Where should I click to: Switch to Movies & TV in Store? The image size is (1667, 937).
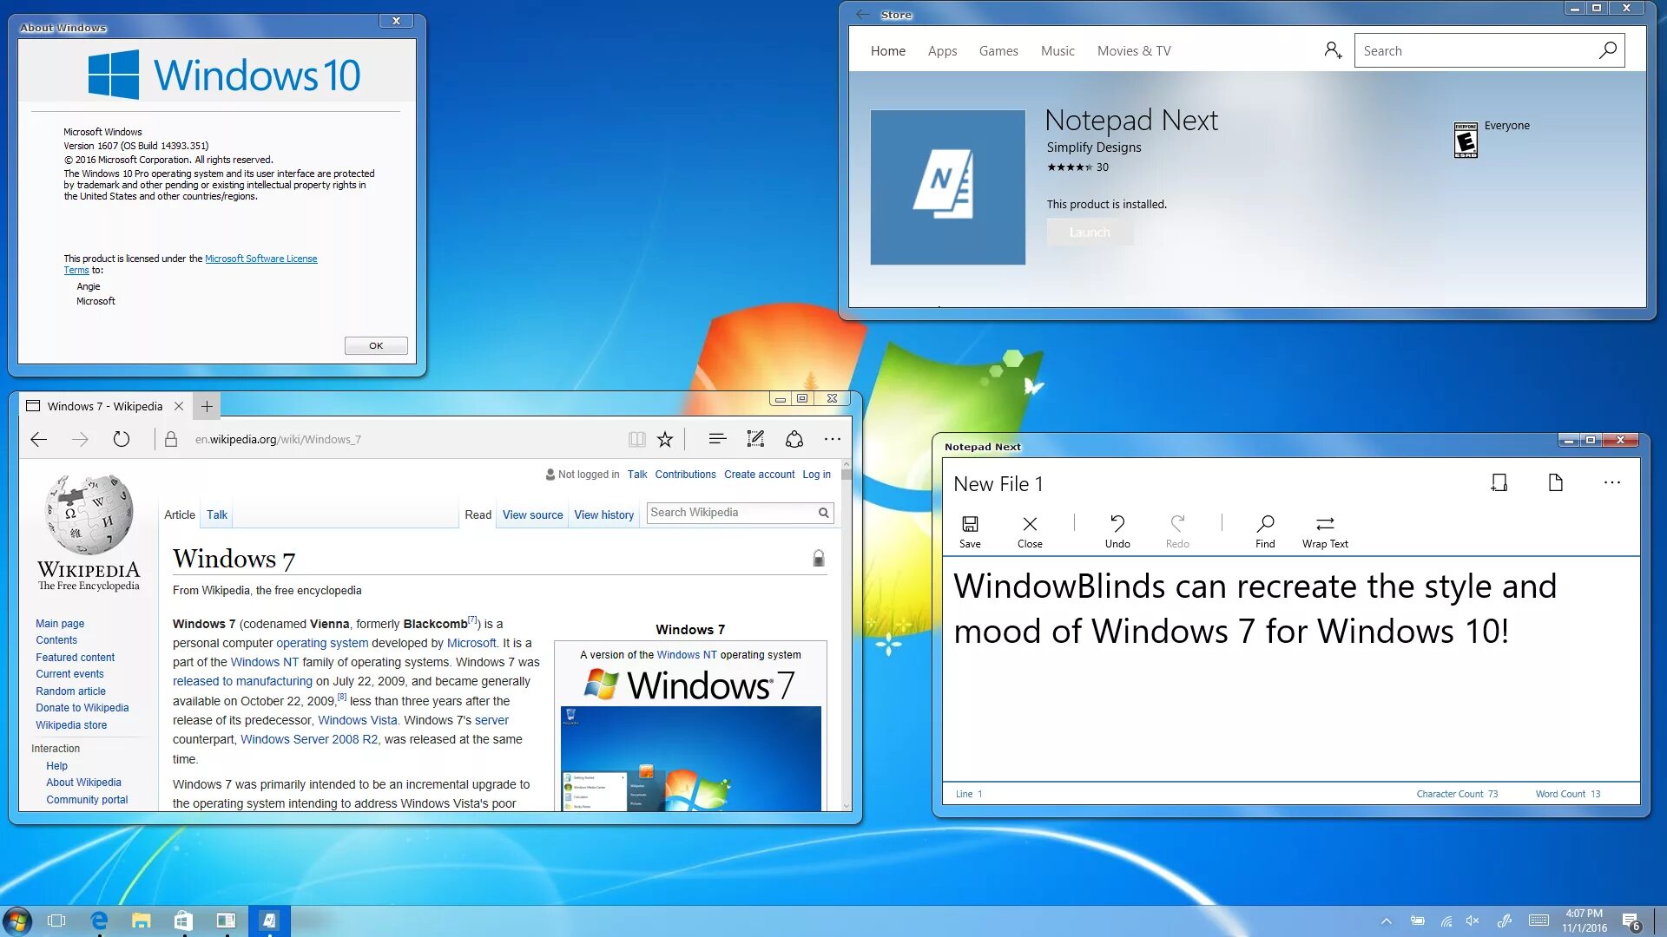[x=1134, y=51]
